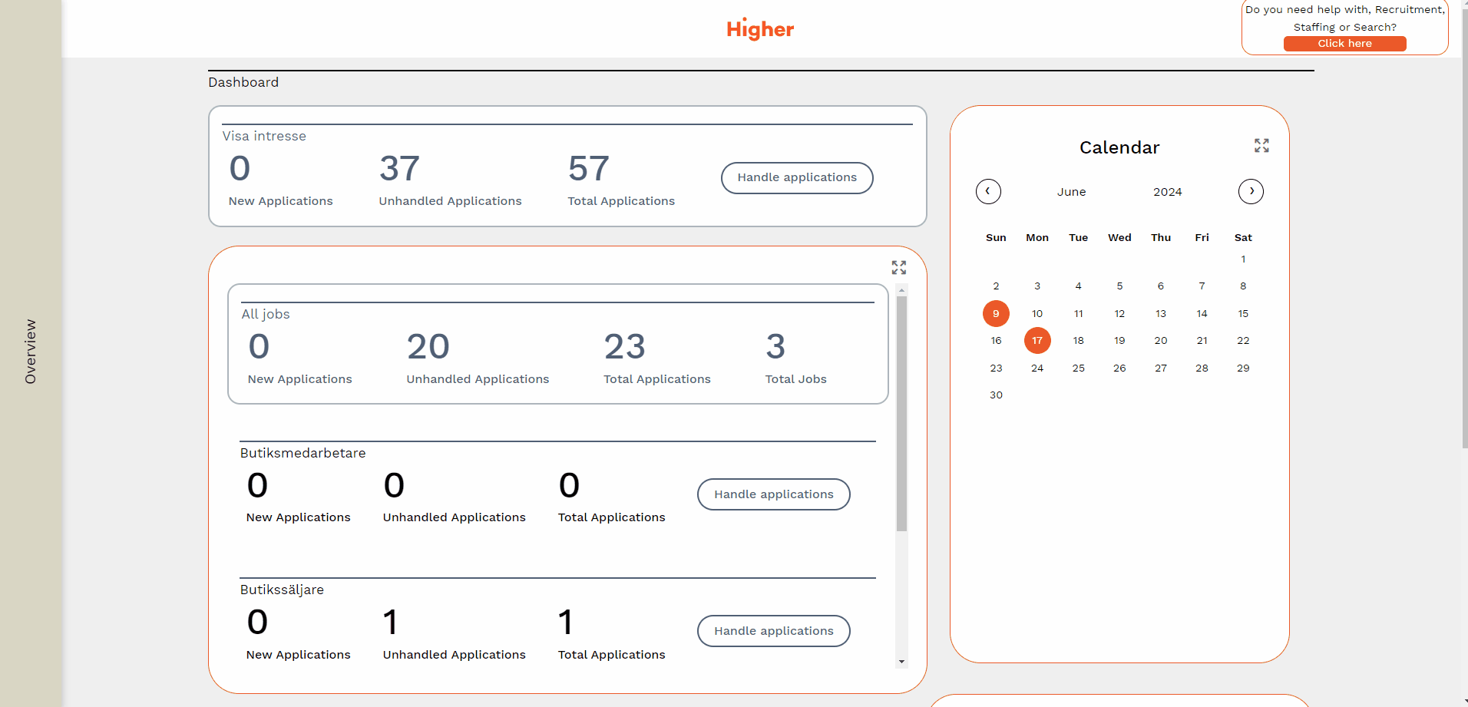Handle applications for Visa intresse
This screenshot has width=1468, height=707.
pyautogui.click(x=796, y=177)
